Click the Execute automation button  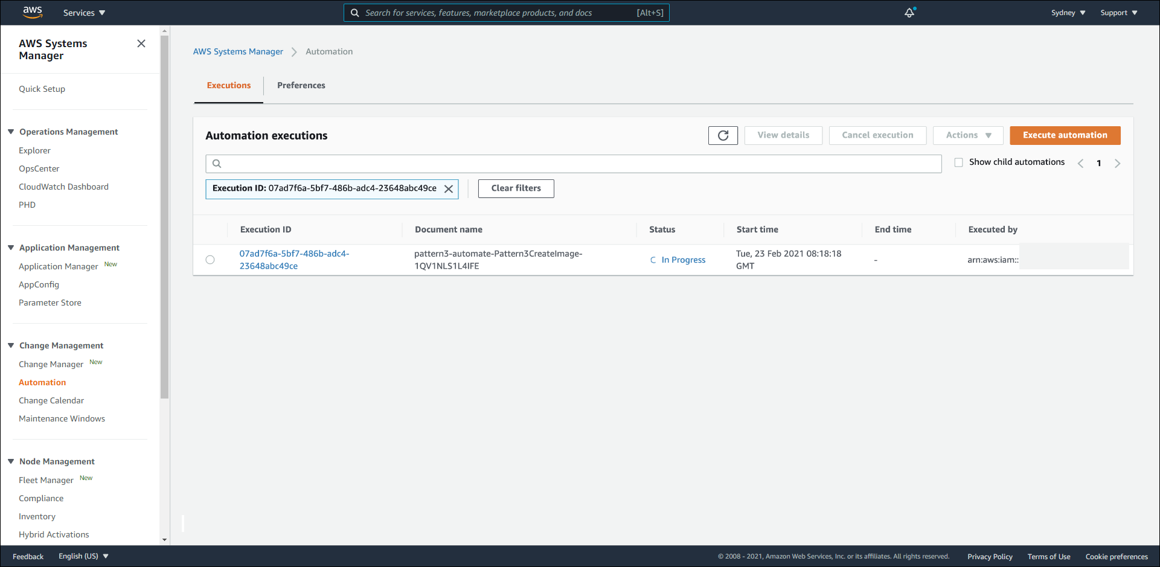[x=1065, y=135]
